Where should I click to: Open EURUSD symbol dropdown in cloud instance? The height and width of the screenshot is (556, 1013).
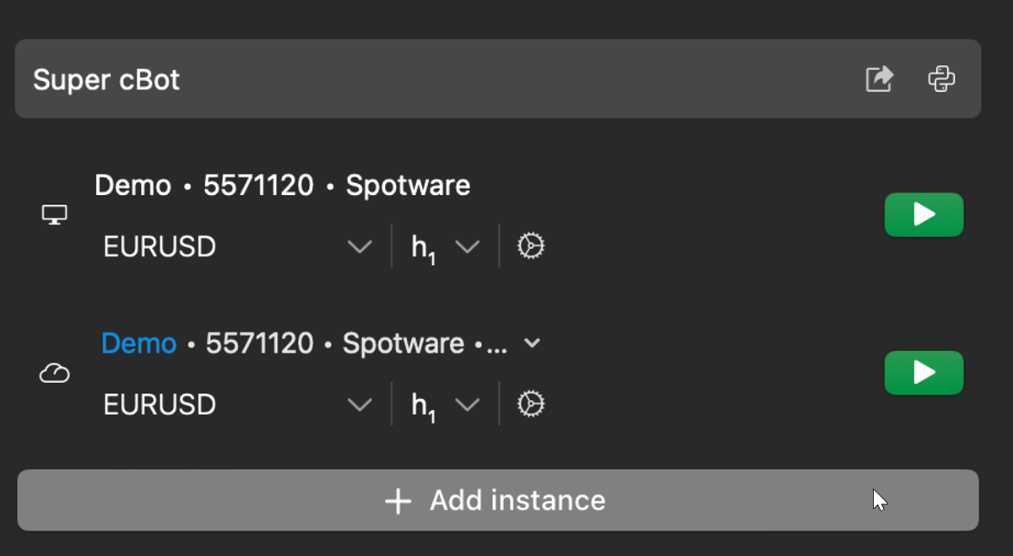(360, 404)
